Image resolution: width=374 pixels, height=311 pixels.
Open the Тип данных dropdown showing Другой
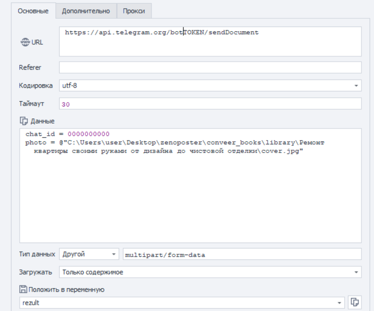(114, 254)
